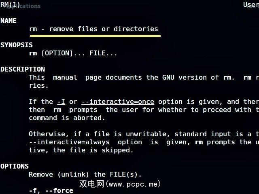Click the bold -f, --force option
Viewport: 259px width, 194px height.
(x=51, y=190)
